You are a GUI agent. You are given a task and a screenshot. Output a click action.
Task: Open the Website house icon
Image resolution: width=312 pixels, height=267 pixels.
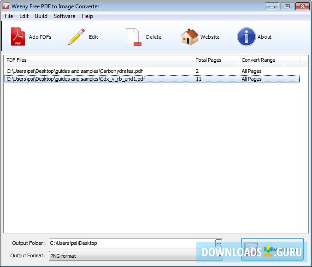pos(189,36)
